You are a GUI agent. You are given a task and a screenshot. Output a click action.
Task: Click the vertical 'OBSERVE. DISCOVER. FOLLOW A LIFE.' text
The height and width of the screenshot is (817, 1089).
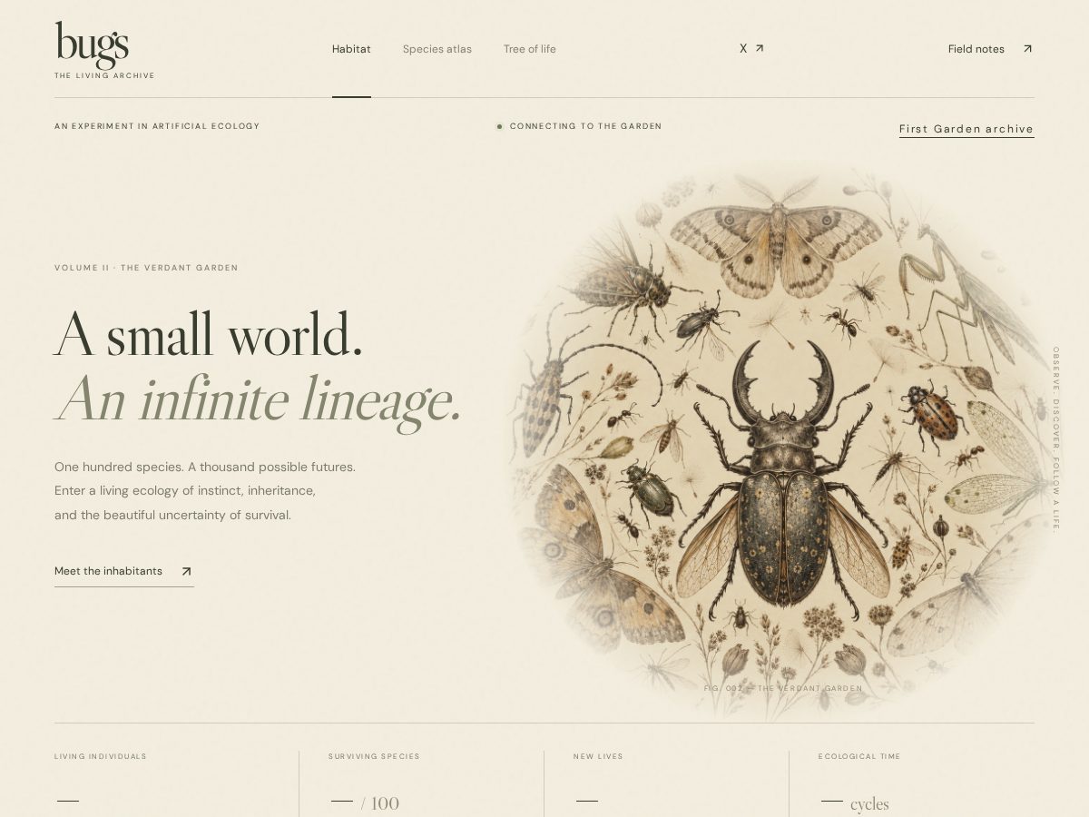point(1056,439)
